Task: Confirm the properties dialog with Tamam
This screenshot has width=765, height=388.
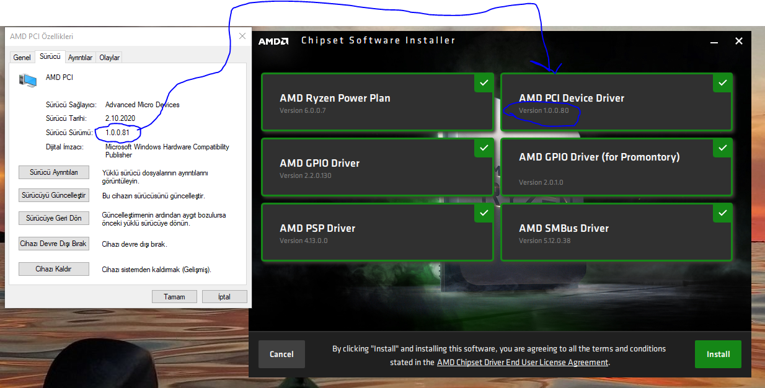Action: [x=174, y=297]
